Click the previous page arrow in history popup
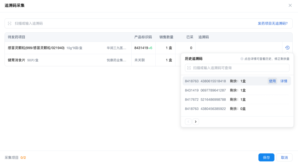298x163 pixels. 188,122
